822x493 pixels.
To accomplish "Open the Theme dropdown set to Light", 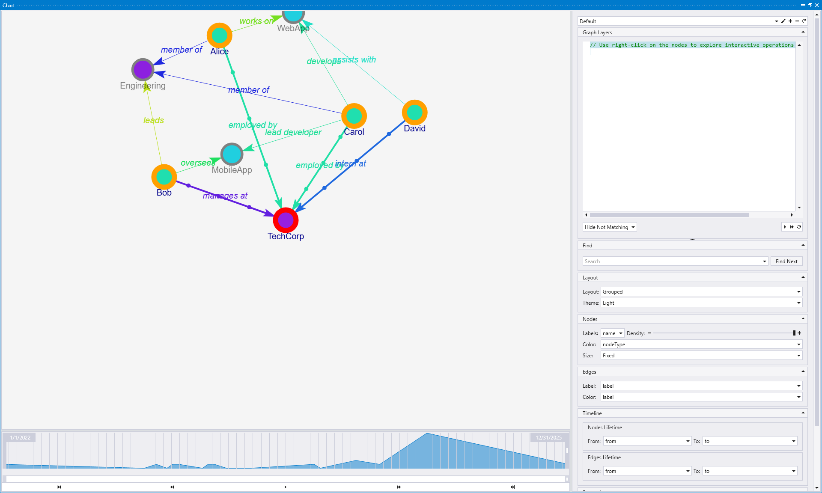I will [x=701, y=303].
